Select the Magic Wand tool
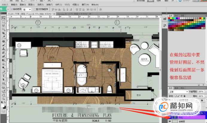The image size is (207, 123). tap(3, 29)
